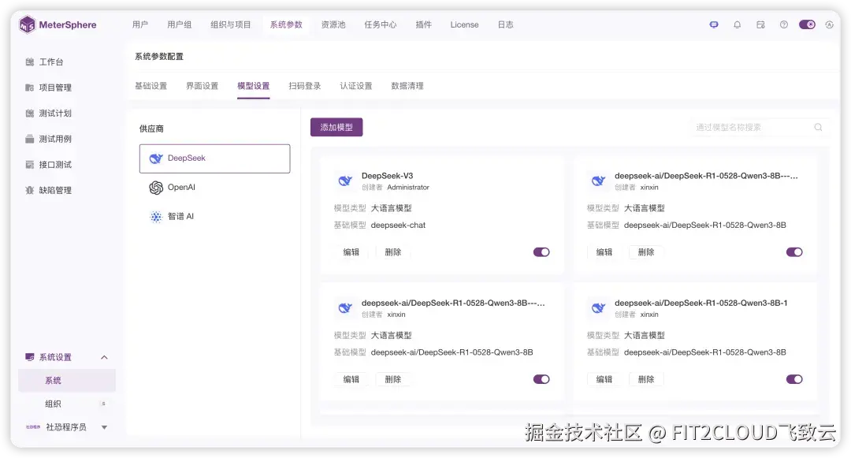This screenshot has height=458, width=851.
Task: Switch to the 界面设置 tab
Action: click(x=202, y=86)
